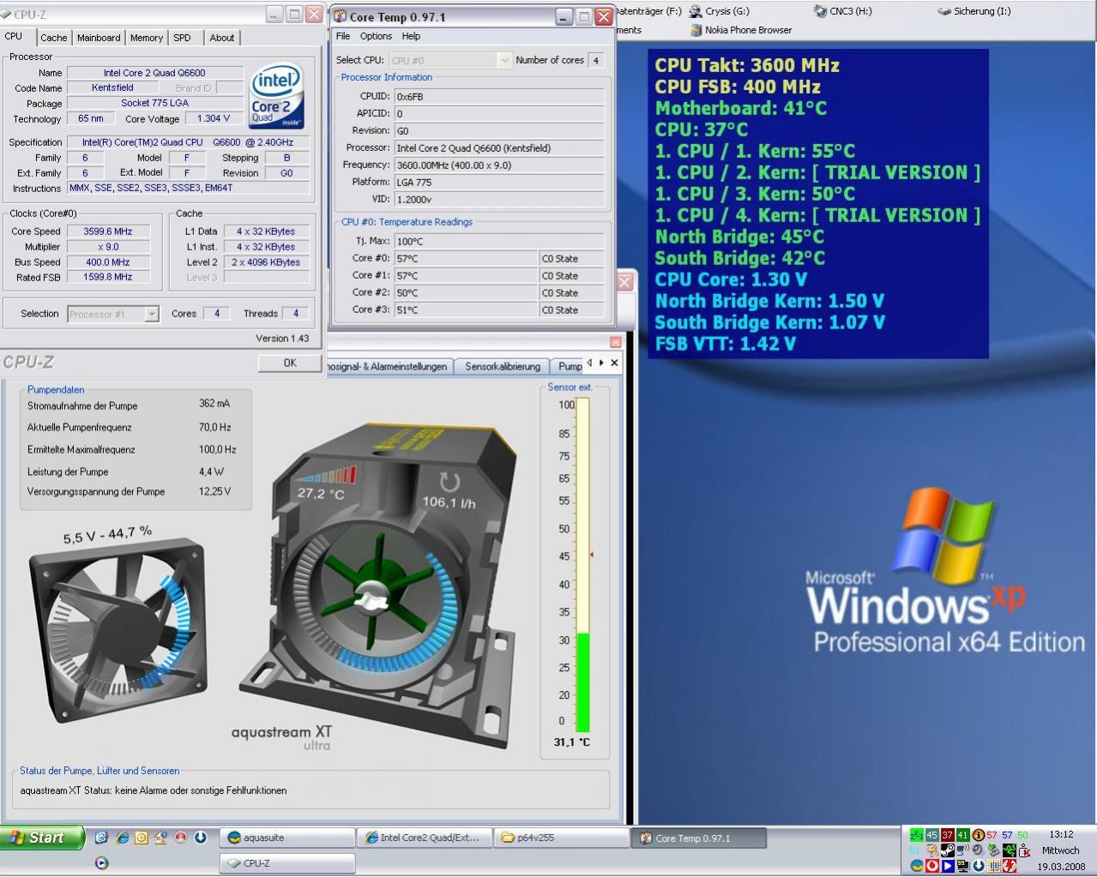Click the Safely Remove Hardware tray icon
The image size is (1097, 877).
click(x=994, y=850)
